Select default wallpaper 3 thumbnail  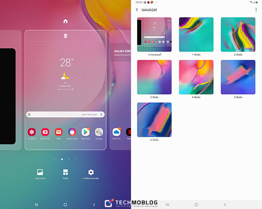(154, 77)
